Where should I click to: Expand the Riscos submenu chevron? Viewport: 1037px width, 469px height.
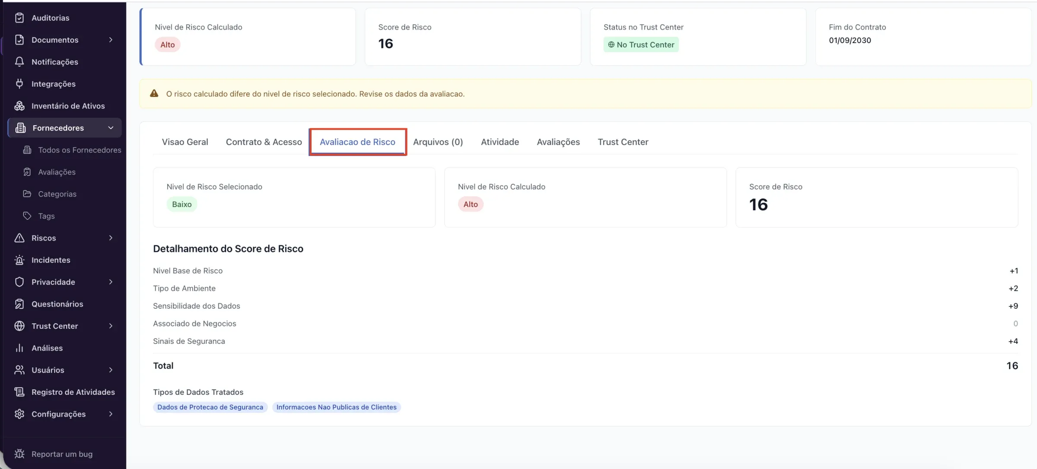(x=111, y=238)
